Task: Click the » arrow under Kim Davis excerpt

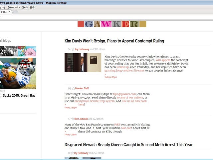Action: click(105, 74)
